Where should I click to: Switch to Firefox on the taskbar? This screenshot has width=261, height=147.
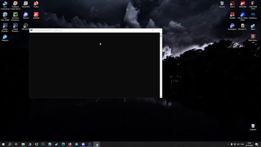point(70,144)
